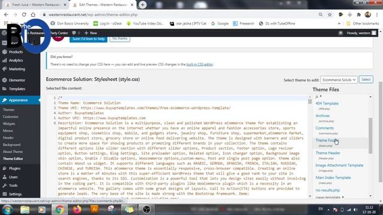Open the Comments theme file

coord(324,128)
